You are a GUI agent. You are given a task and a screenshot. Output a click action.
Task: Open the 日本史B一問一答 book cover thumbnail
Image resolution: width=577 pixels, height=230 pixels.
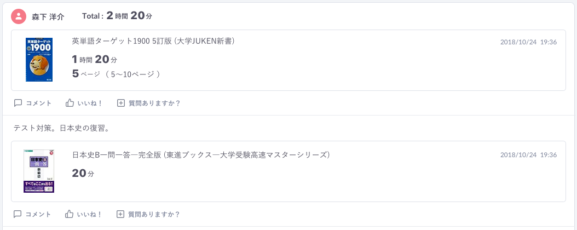[x=39, y=171]
